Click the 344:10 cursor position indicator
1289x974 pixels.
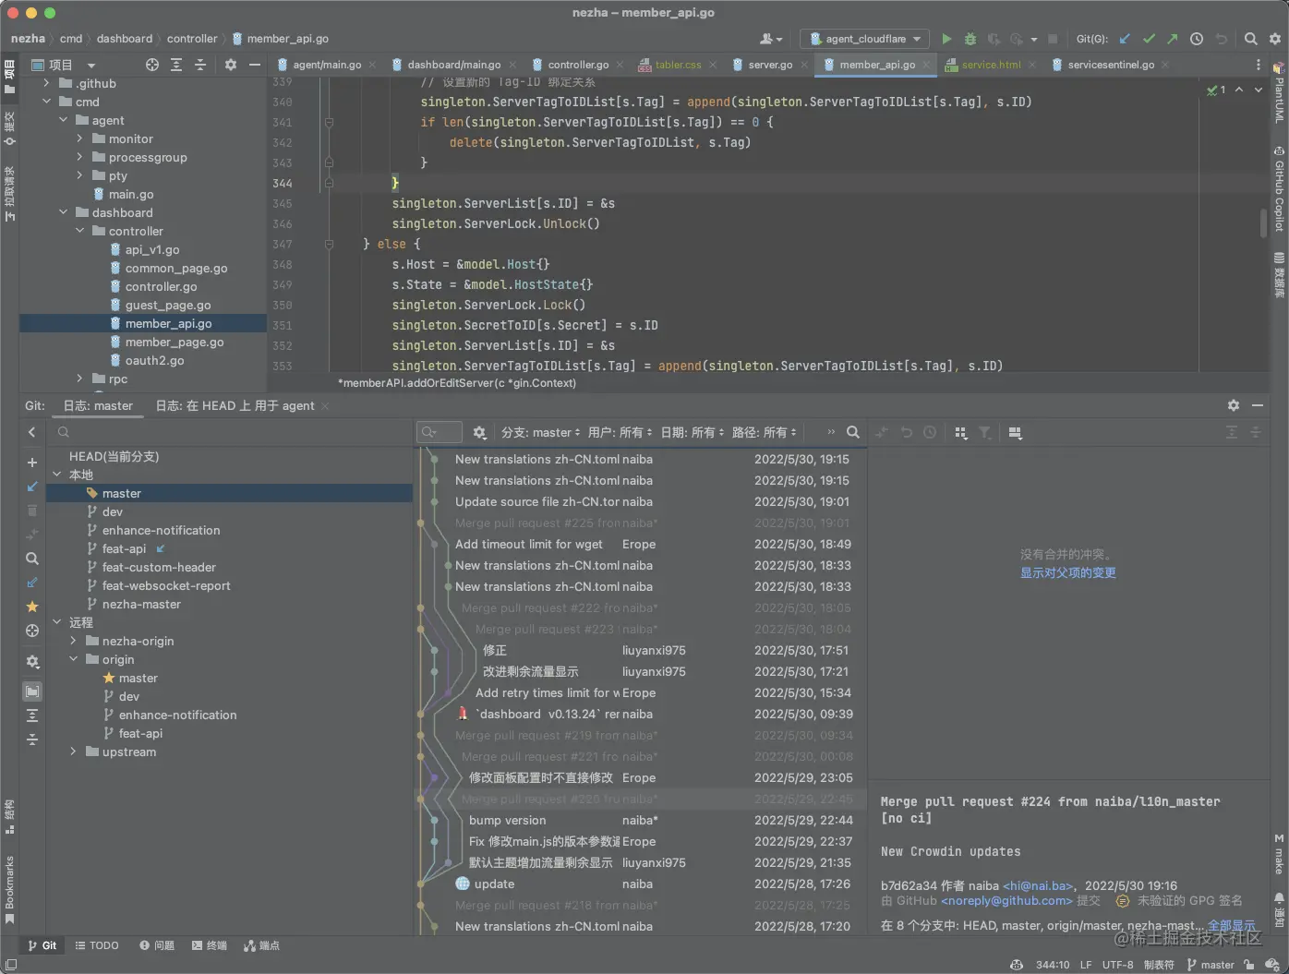1053,965
